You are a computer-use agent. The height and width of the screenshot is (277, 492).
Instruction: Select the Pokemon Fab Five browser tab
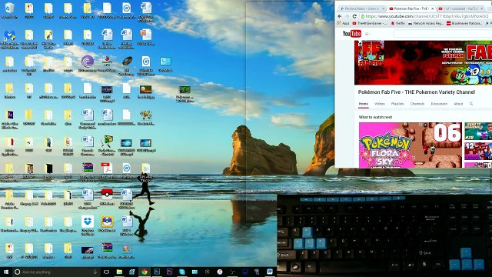[411, 8]
